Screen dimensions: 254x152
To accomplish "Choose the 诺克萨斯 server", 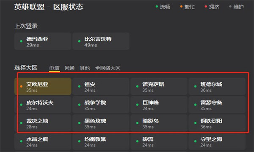I will pos(159,86).
